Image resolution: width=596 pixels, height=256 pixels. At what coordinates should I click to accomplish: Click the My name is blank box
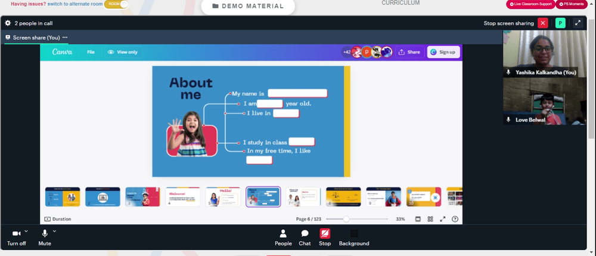click(x=297, y=93)
